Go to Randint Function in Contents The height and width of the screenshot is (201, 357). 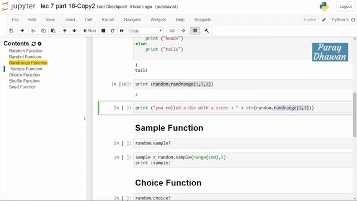click(x=25, y=57)
